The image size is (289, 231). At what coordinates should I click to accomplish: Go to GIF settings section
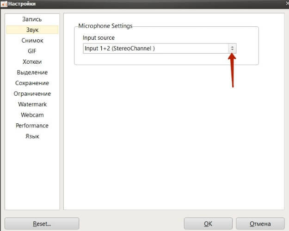(32, 51)
